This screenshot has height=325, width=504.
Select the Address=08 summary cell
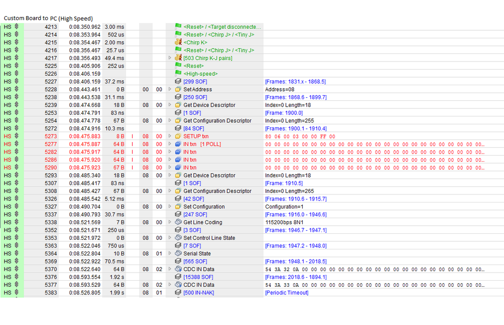[x=279, y=89]
